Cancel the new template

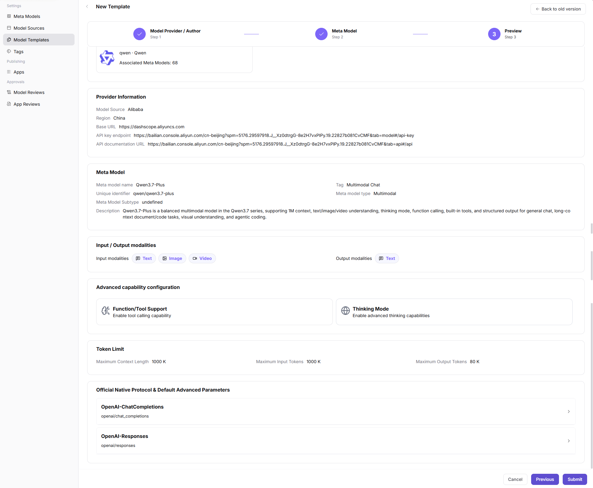pyautogui.click(x=515, y=479)
